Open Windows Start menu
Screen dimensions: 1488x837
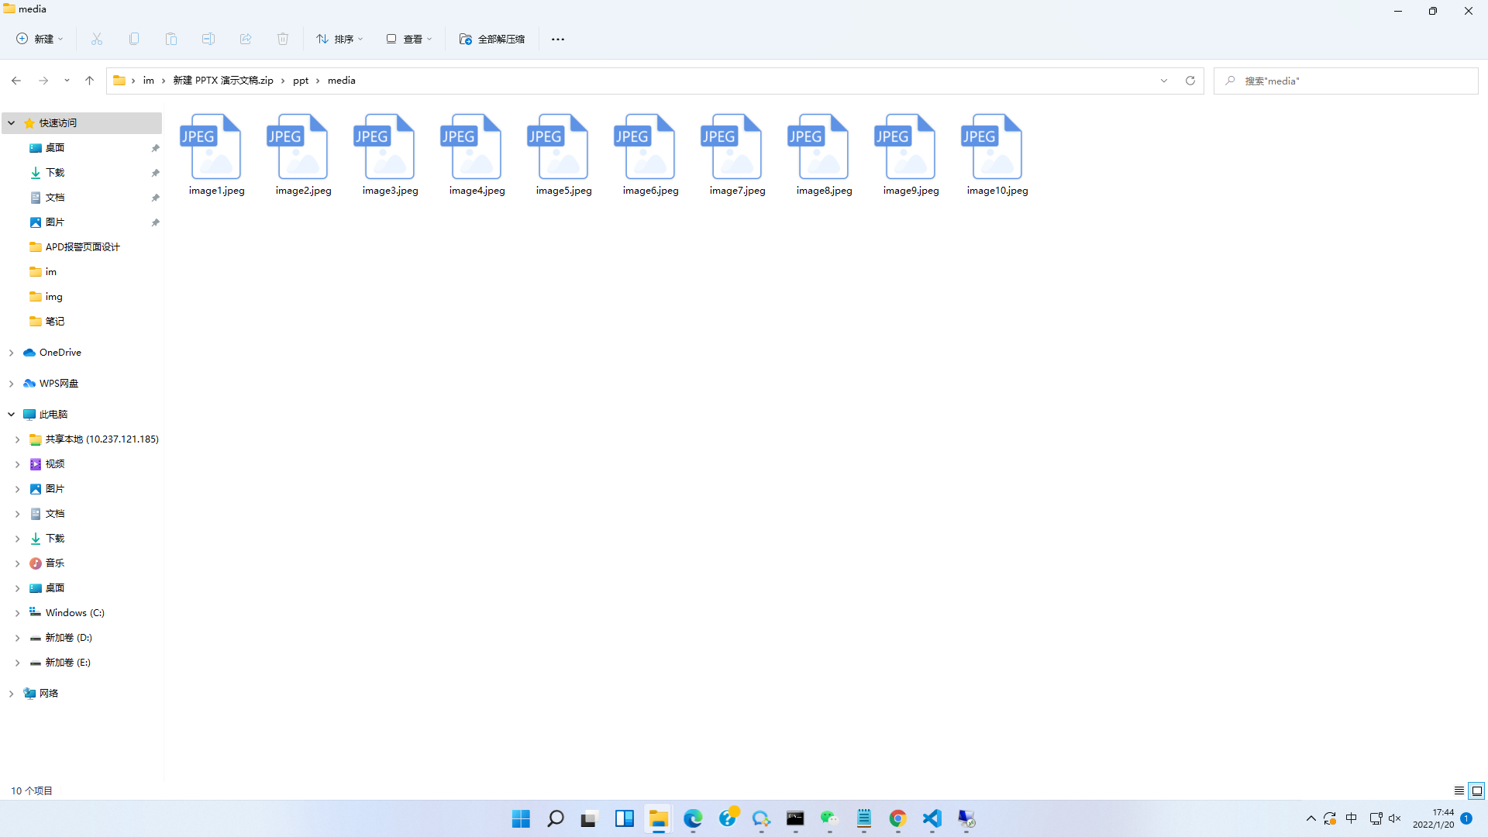click(521, 818)
